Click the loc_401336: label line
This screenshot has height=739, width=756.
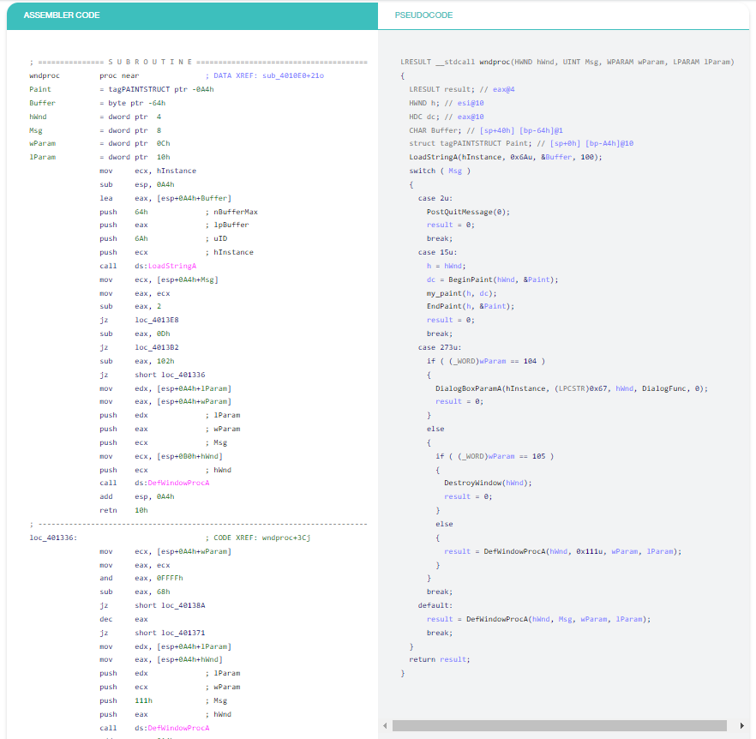coord(53,538)
